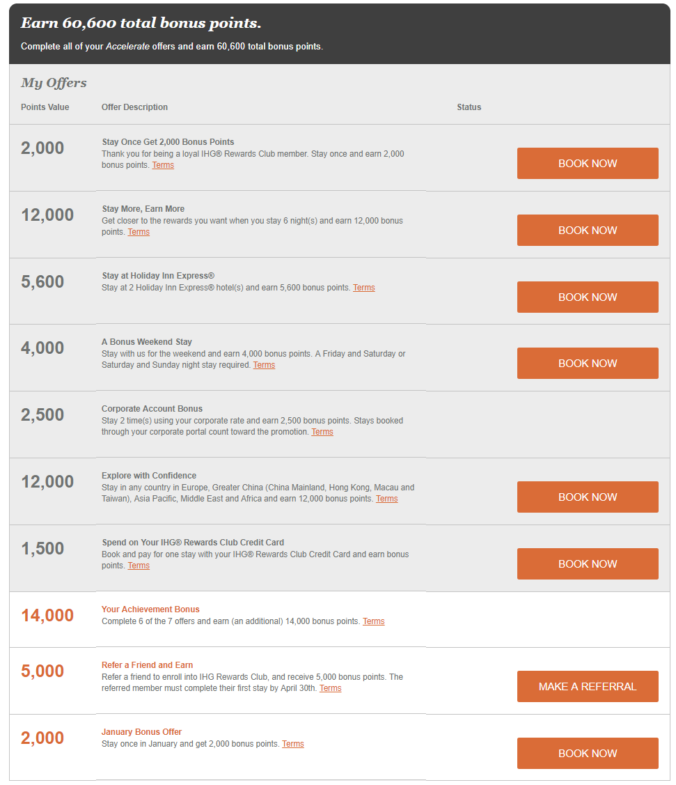
Task: Click the Refer a Friend and Earn title
Action: (x=147, y=665)
